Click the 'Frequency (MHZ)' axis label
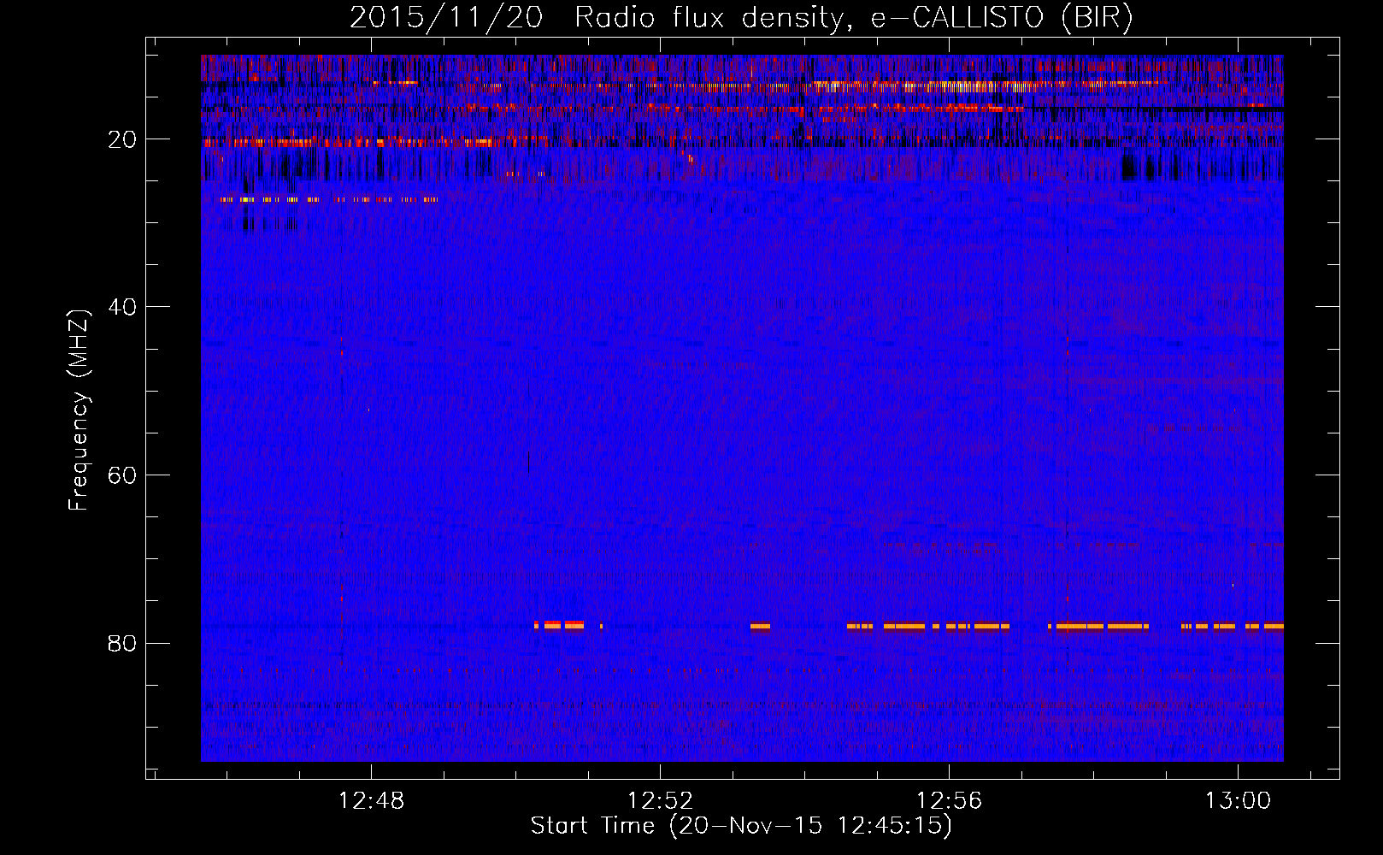This screenshot has height=855, width=1383. 79,410
